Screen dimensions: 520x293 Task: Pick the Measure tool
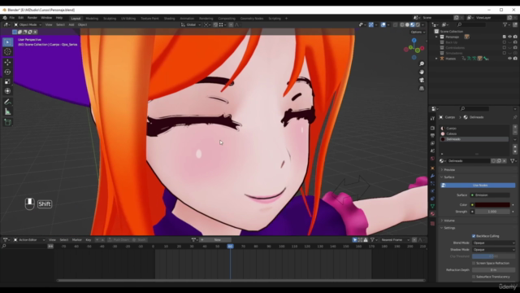pyautogui.click(x=7, y=112)
